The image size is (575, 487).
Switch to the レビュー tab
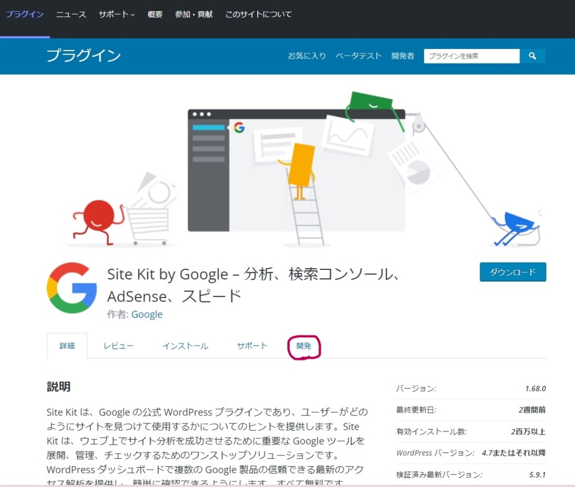point(118,346)
